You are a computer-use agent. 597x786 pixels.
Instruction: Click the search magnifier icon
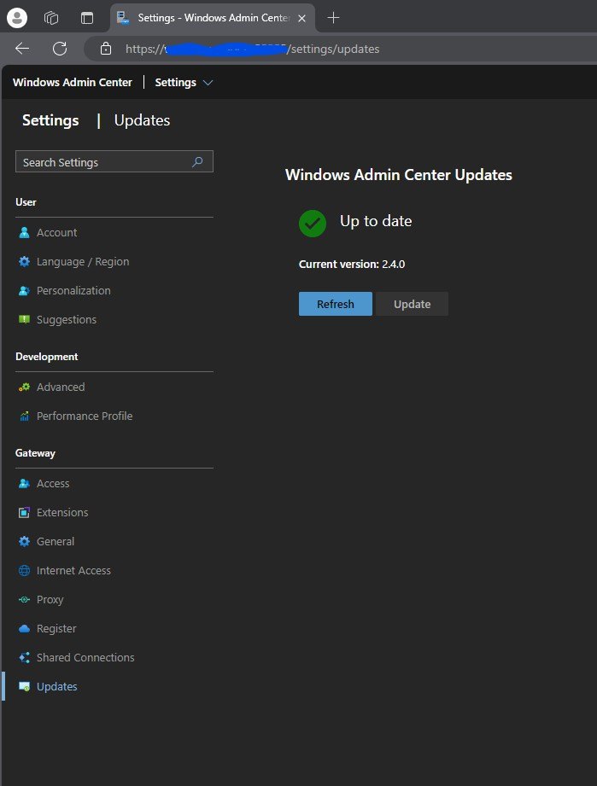197,161
